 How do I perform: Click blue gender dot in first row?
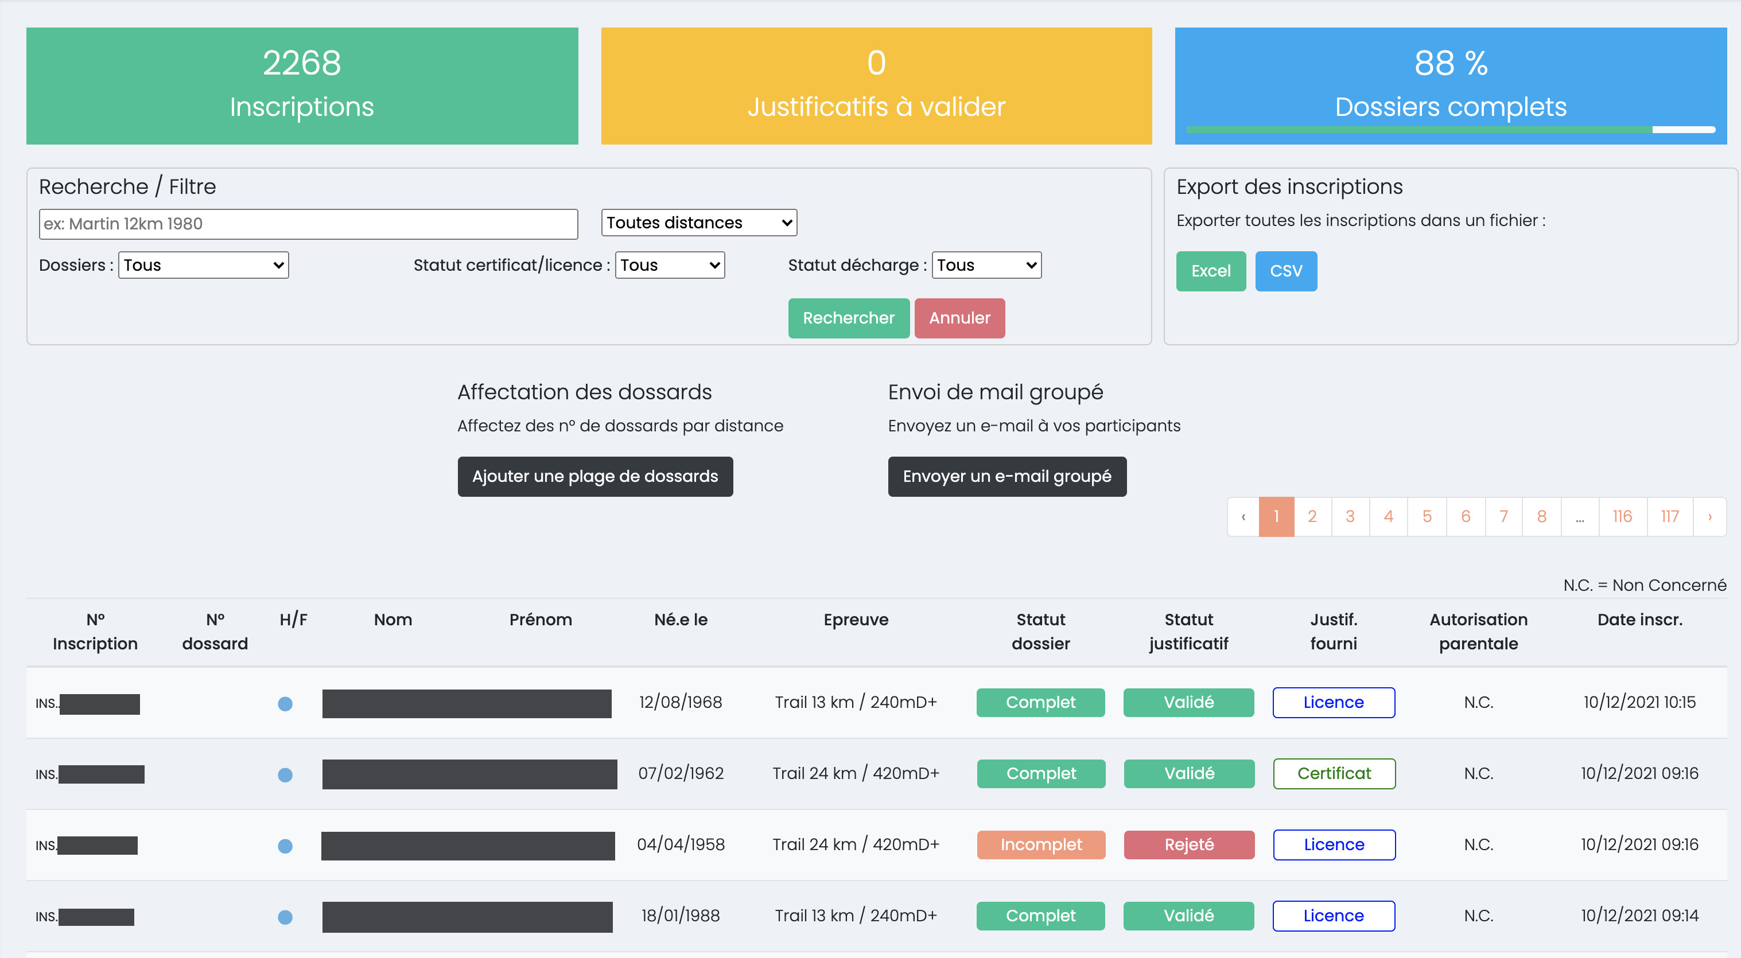(x=285, y=704)
